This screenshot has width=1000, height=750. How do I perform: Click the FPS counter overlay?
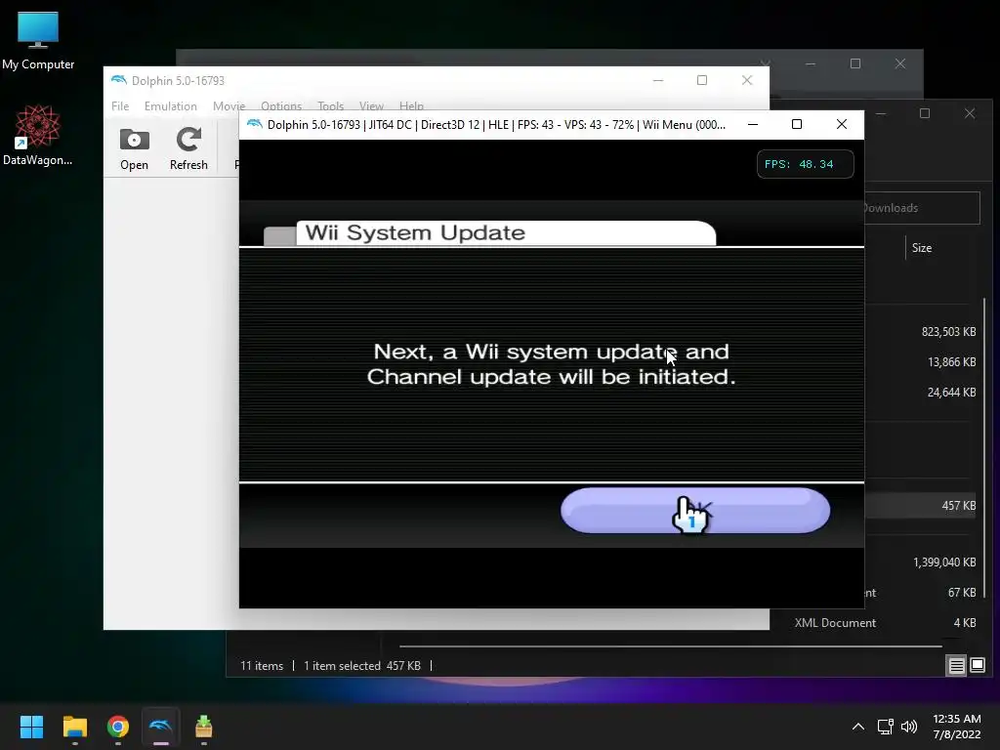click(805, 164)
